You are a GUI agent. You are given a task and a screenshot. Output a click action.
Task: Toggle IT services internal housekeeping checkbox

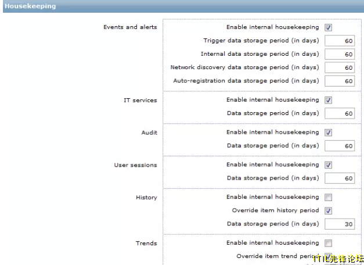[328, 100]
